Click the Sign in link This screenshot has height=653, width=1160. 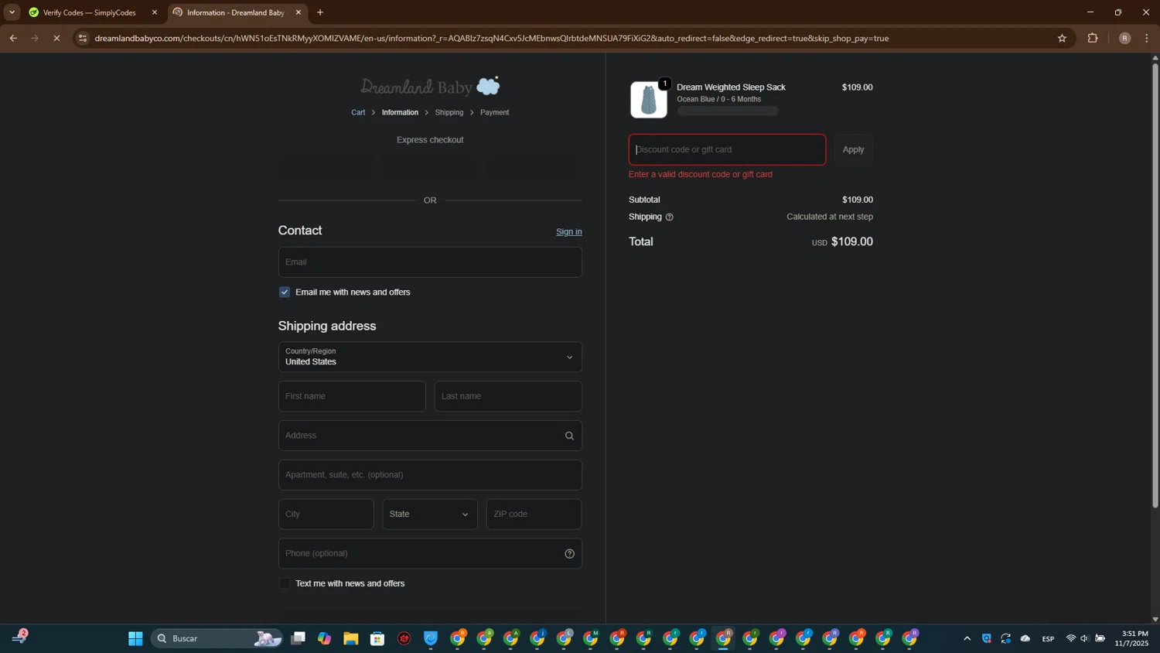click(x=569, y=231)
